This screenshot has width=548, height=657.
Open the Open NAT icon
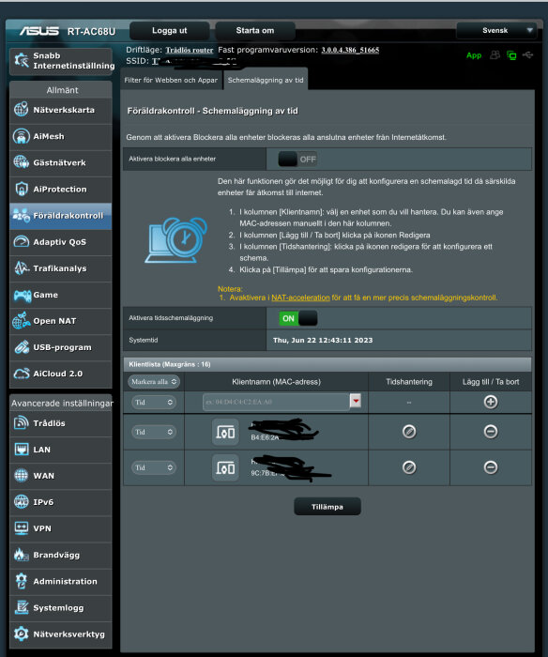click(x=21, y=321)
